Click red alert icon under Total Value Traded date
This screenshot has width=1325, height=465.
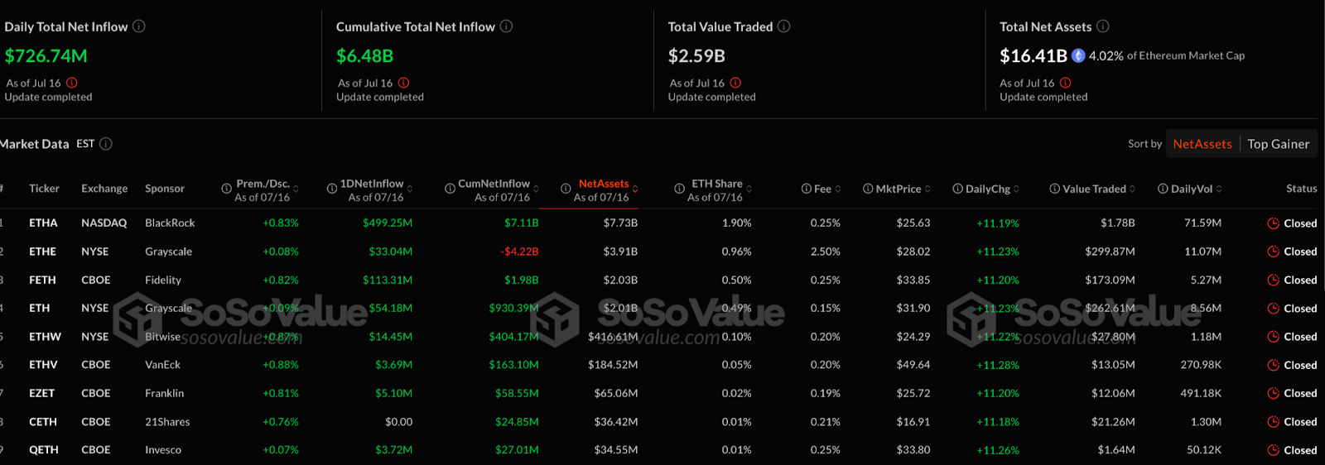736,83
